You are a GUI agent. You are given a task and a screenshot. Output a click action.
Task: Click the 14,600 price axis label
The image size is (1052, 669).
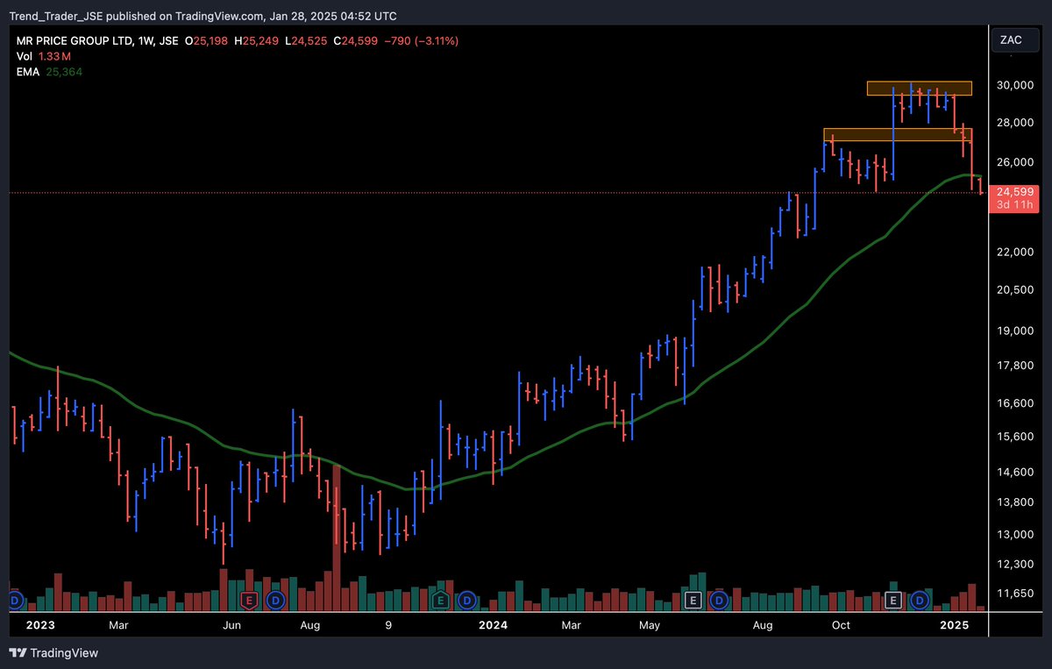coord(1015,473)
